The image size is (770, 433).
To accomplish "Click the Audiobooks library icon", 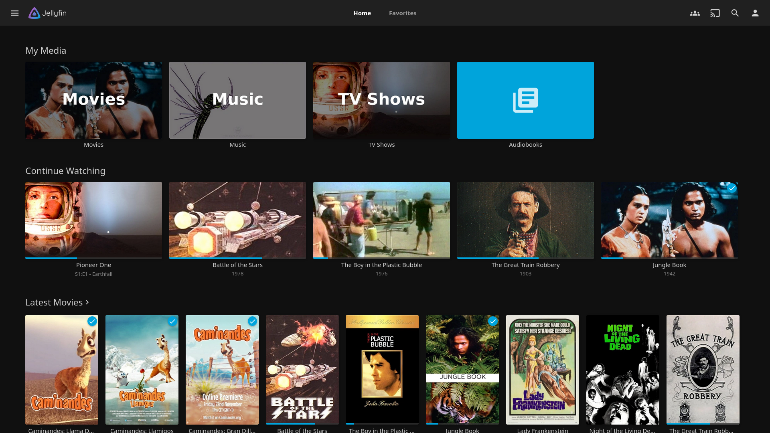I will 525,100.
